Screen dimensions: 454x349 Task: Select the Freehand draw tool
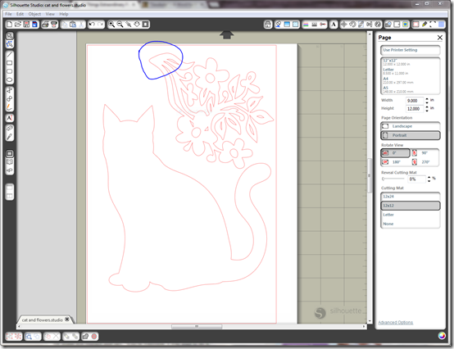click(10, 107)
